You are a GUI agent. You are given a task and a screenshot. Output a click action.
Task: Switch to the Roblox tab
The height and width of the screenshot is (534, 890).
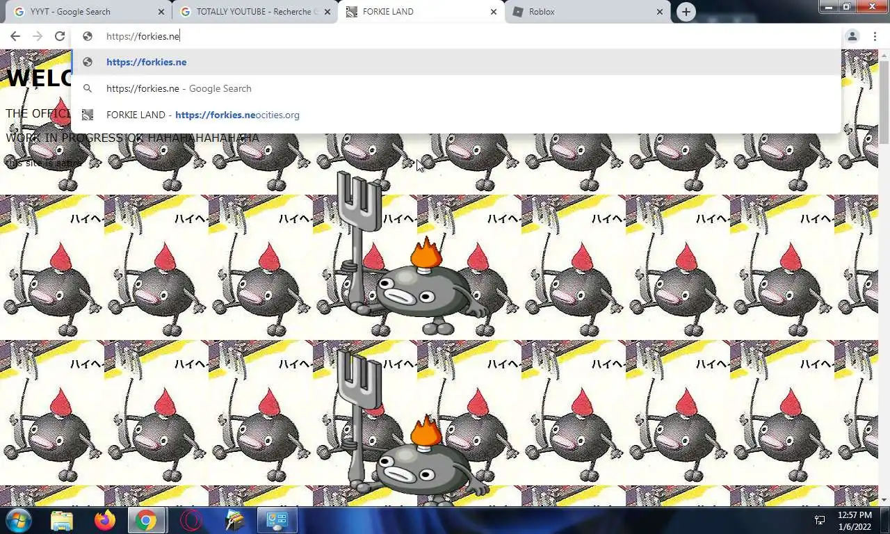(588, 12)
